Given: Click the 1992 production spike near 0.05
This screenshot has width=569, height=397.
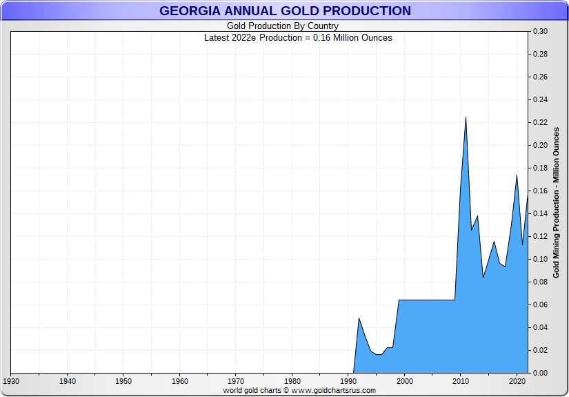Looking at the screenshot, I should [x=359, y=318].
